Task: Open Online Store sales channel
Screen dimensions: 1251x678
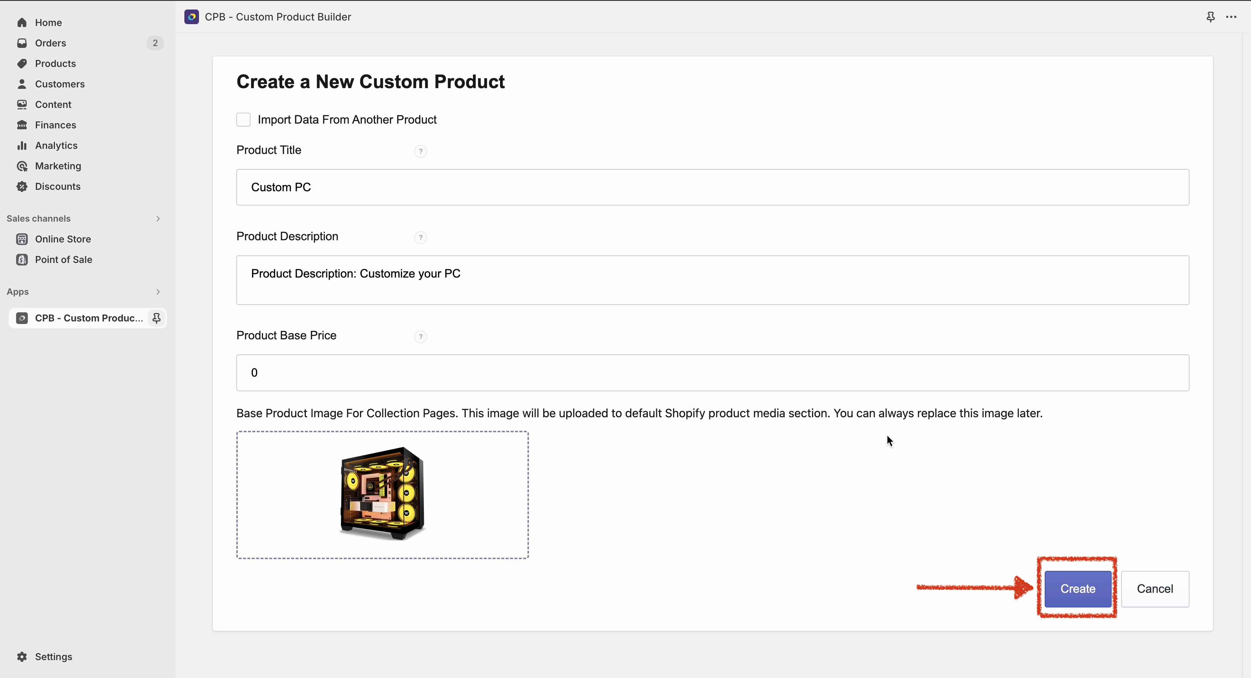Action: pos(63,239)
